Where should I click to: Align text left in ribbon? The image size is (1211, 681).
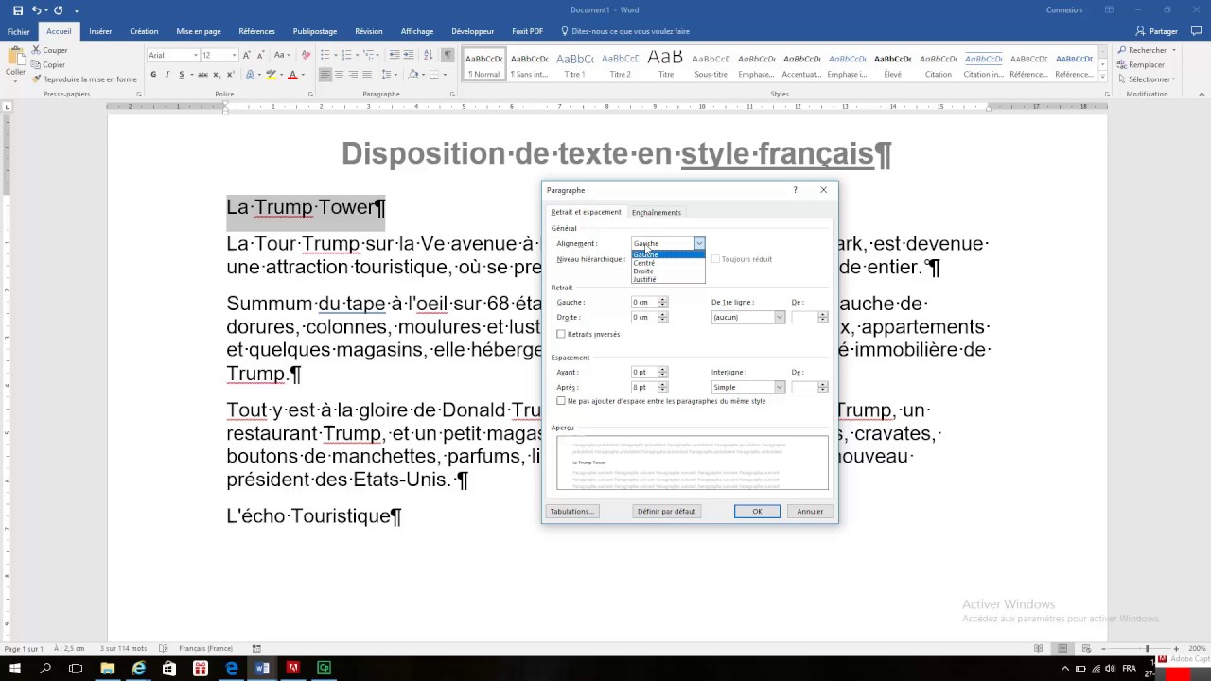coord(325,75)
